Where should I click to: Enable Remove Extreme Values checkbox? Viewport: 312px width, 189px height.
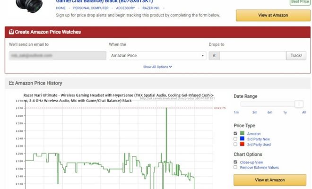[235, 167]
